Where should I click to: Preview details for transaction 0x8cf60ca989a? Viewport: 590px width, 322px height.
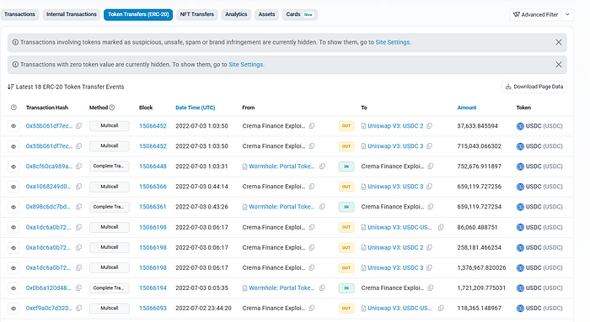13,166
